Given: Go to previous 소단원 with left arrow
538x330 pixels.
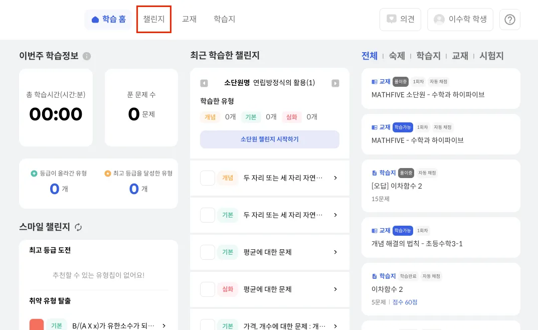Looking at the screenshot, I should [x=204, y=83].
